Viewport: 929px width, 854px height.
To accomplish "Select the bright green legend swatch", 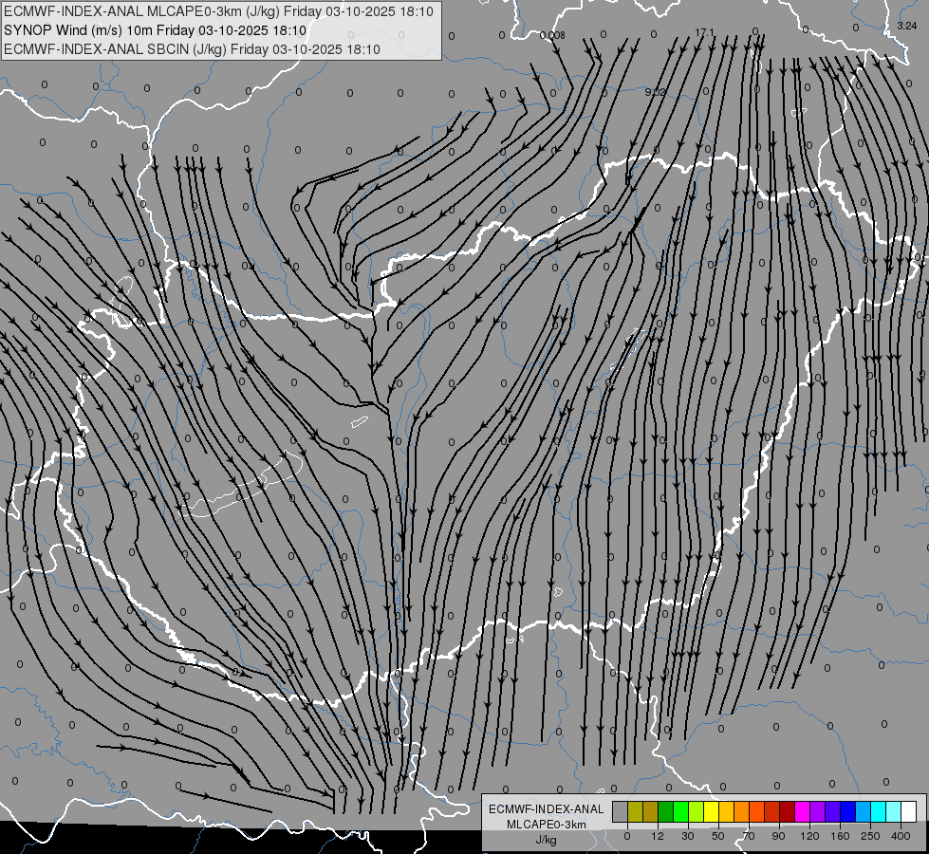I will pos(680,812).
